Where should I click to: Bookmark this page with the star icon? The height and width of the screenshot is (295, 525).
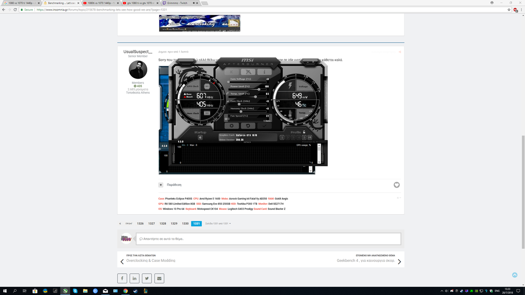pyautogui.click(x=509, y=9)
